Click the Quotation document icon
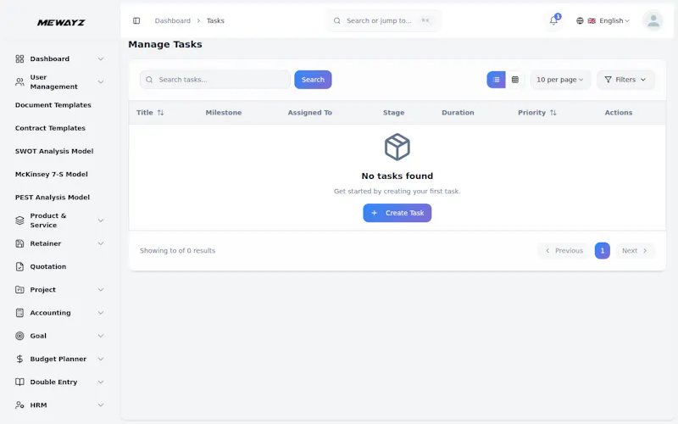678x424 pixels. 19,266
